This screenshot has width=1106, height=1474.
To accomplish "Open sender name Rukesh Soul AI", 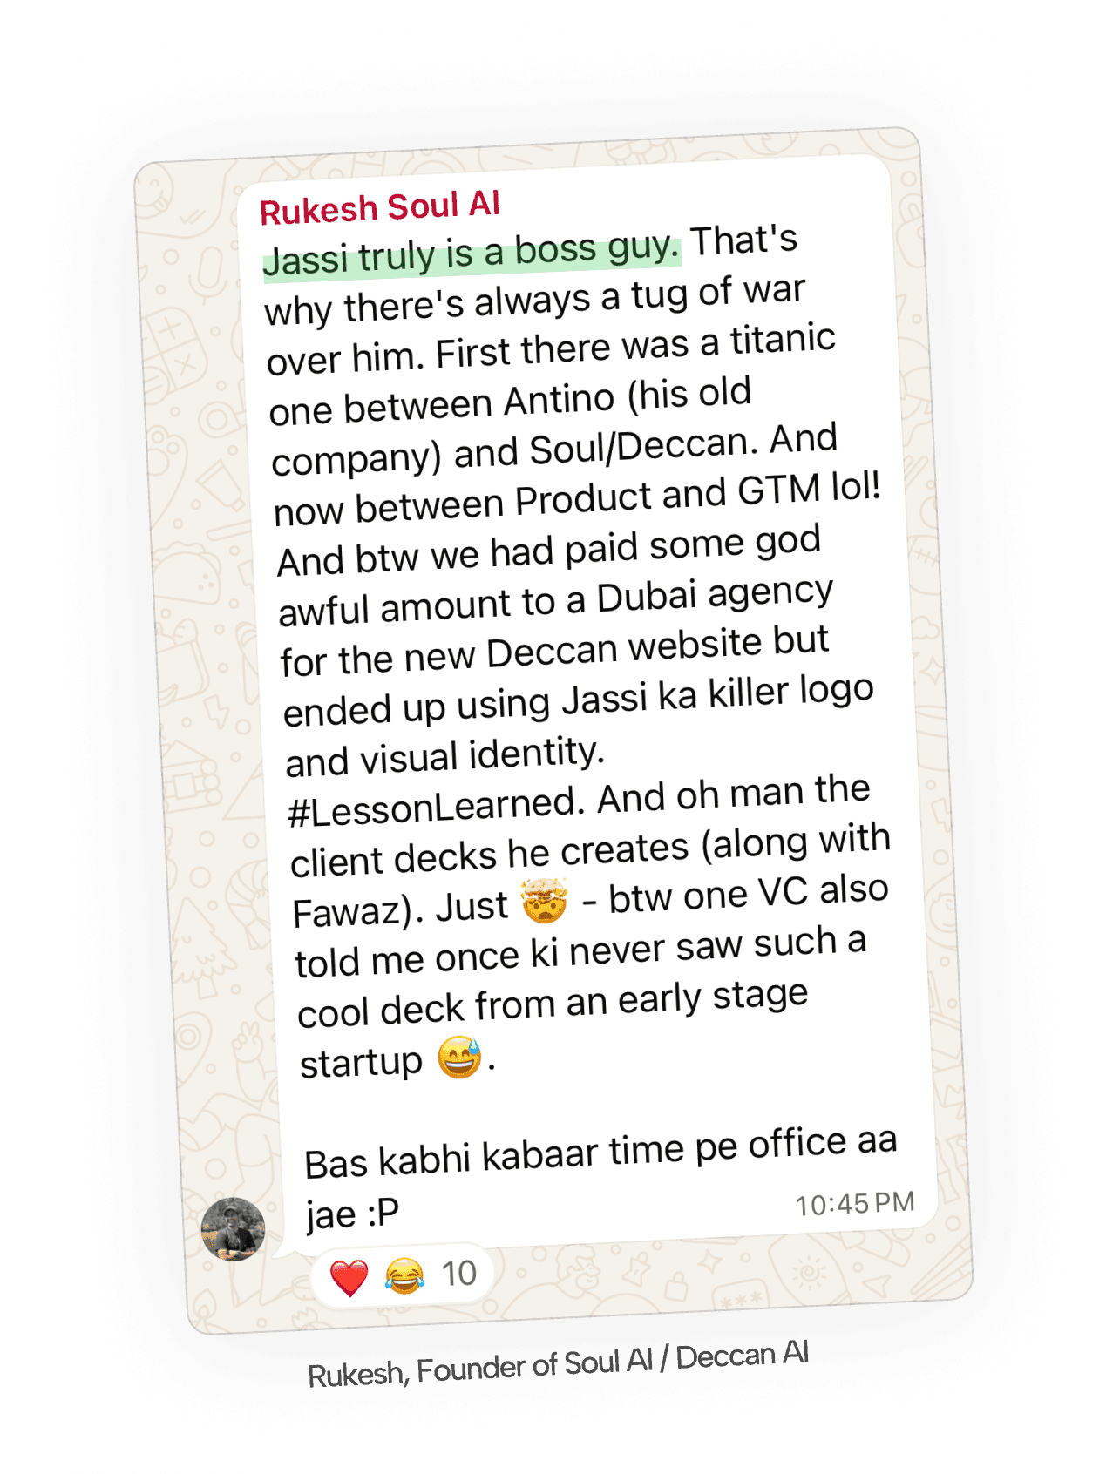I will tap(380, 207).
